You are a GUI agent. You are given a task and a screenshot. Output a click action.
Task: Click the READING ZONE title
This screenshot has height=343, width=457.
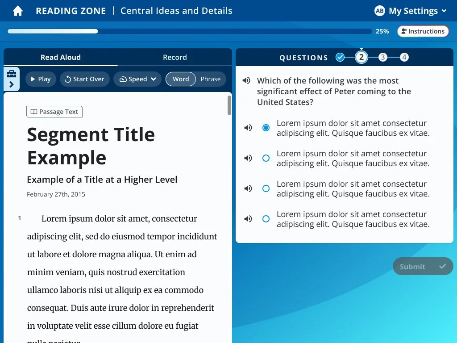tap(71, 11)
